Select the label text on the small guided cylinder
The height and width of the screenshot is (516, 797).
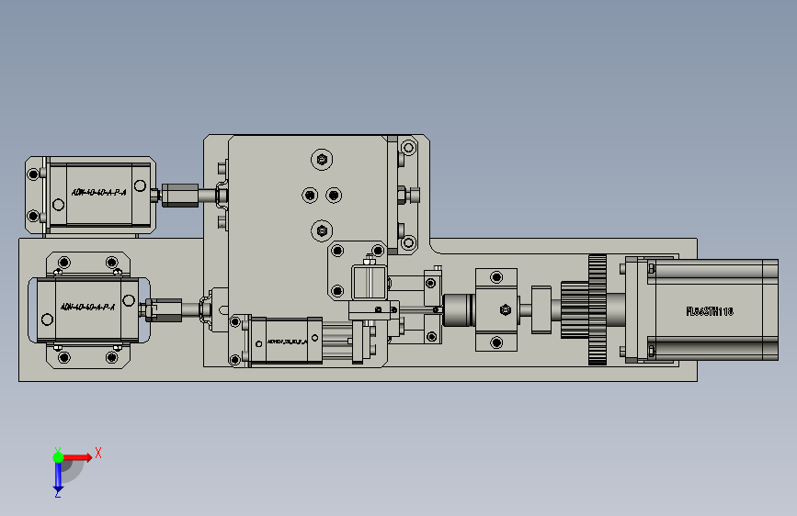287,342
